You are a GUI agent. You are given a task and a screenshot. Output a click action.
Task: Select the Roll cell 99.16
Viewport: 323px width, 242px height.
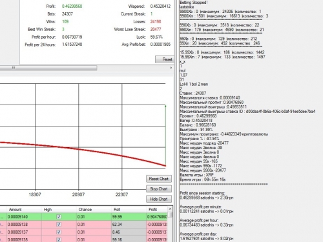tap(129, 239)
